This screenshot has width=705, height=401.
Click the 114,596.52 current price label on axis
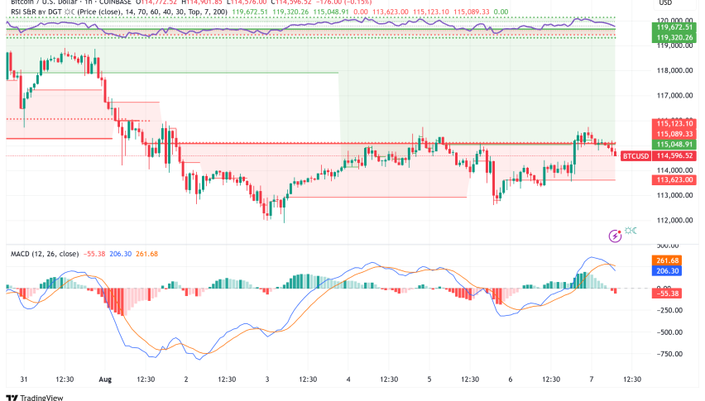click(x=674, y=155)
